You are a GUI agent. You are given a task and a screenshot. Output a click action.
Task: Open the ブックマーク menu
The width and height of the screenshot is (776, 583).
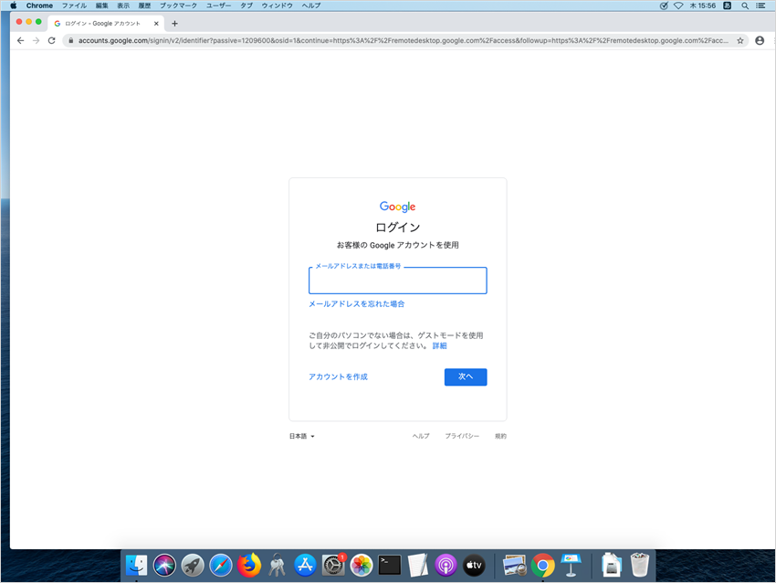point(178,5)
